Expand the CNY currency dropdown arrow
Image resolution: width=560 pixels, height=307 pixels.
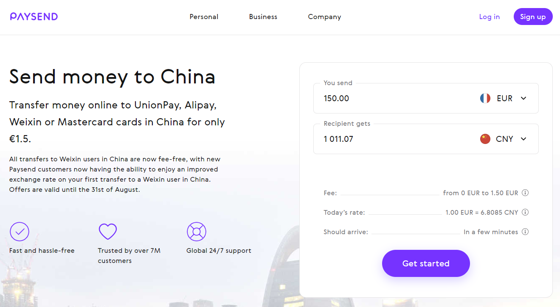pyautogui.click(x=523, y=139)
